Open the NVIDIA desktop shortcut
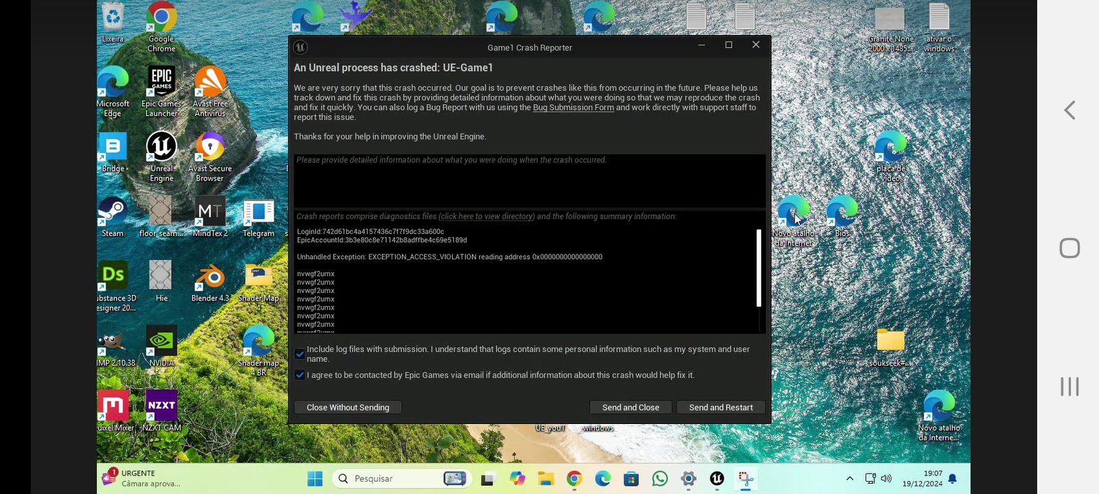Viewport: 1099px width, 494px height. [161, 347]
